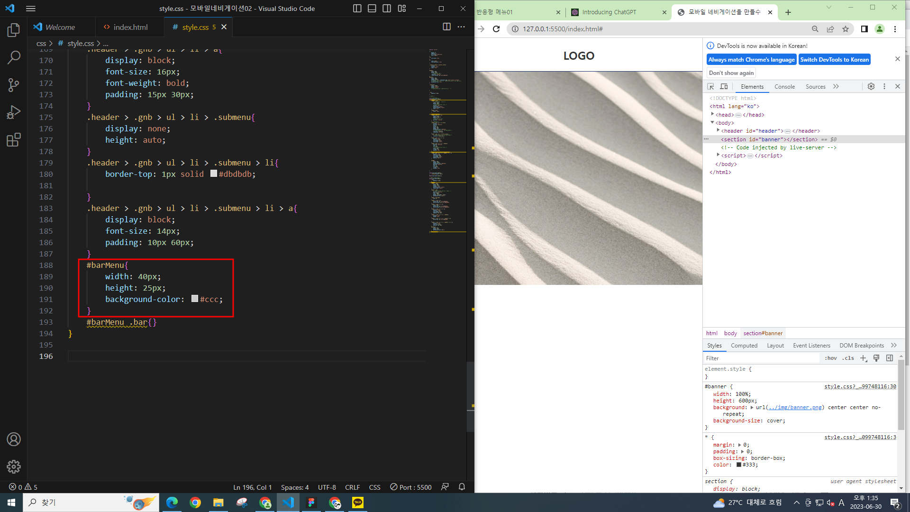Click the #ccc color swatch in editor
Image resolution: width=910 pixels, height=512 pixels.
pos(195,299)
